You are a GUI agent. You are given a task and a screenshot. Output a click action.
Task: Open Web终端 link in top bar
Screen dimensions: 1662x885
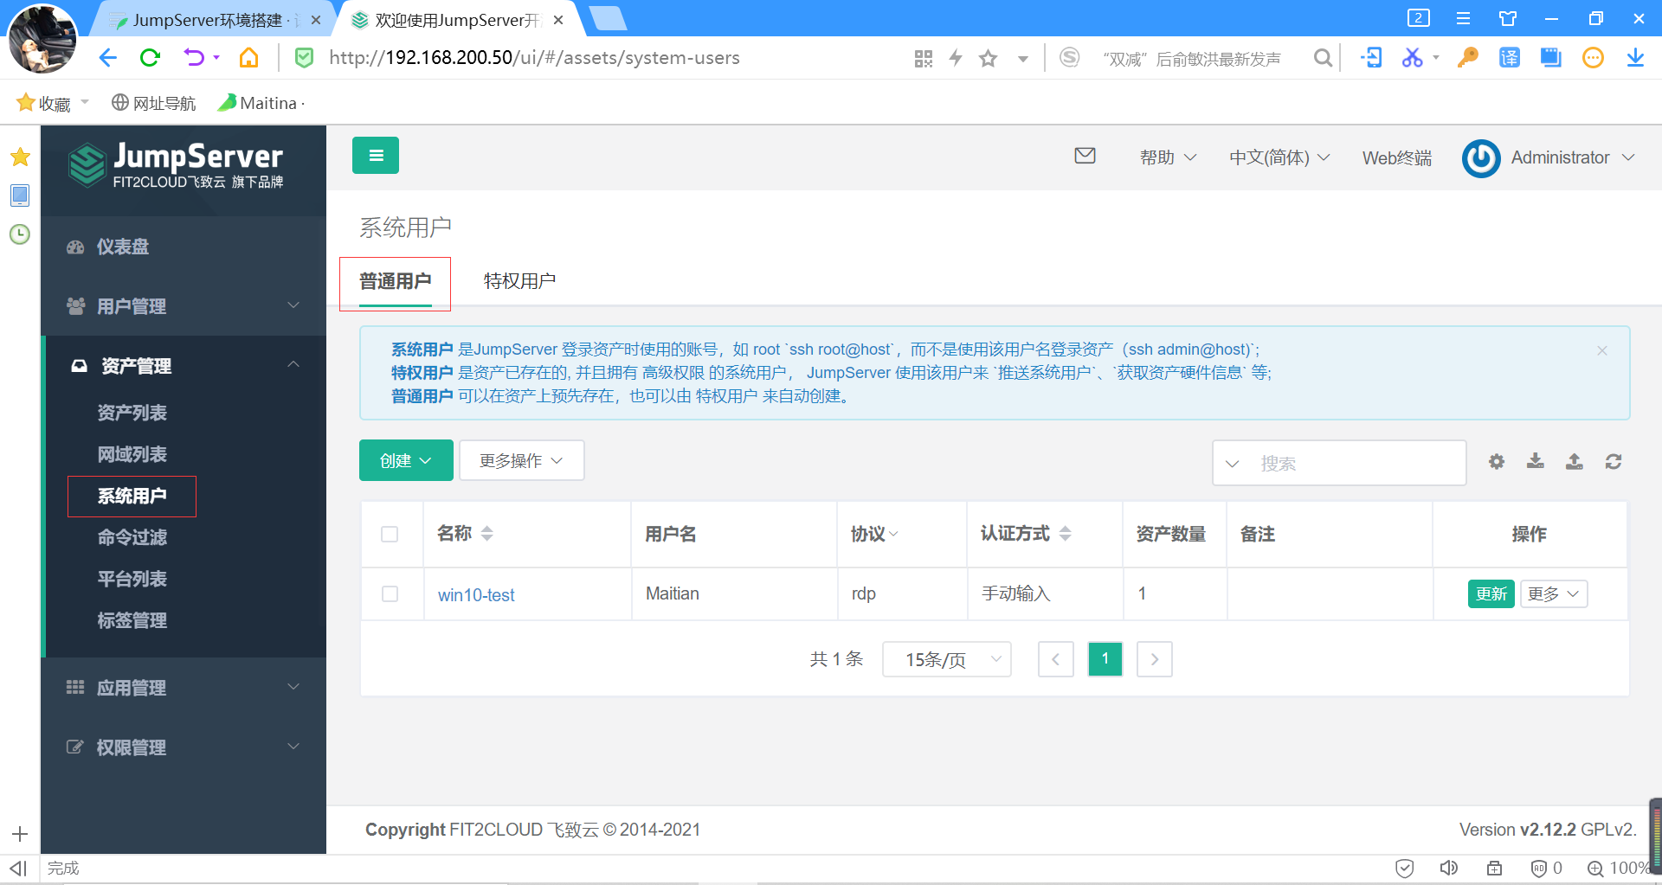(1397, 157)
